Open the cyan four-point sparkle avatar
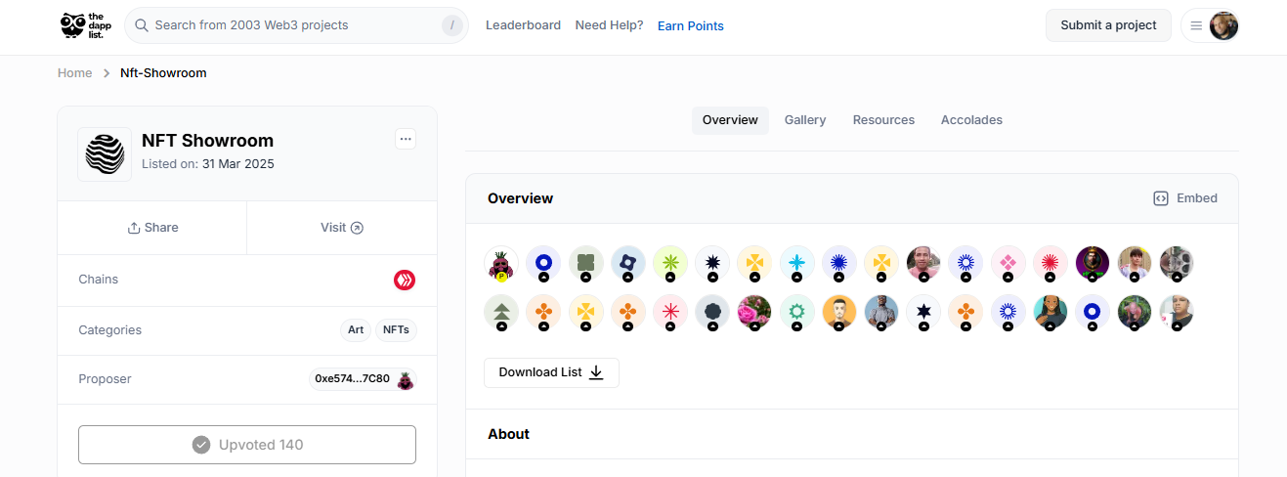1287x477 pixels. (x=797, y=263)
